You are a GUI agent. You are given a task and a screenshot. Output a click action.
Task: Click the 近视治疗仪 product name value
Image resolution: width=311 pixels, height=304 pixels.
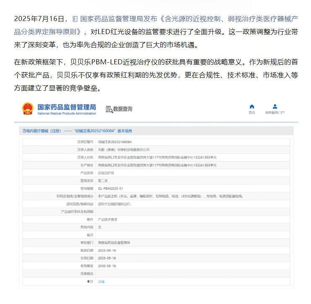click(105, 173)
